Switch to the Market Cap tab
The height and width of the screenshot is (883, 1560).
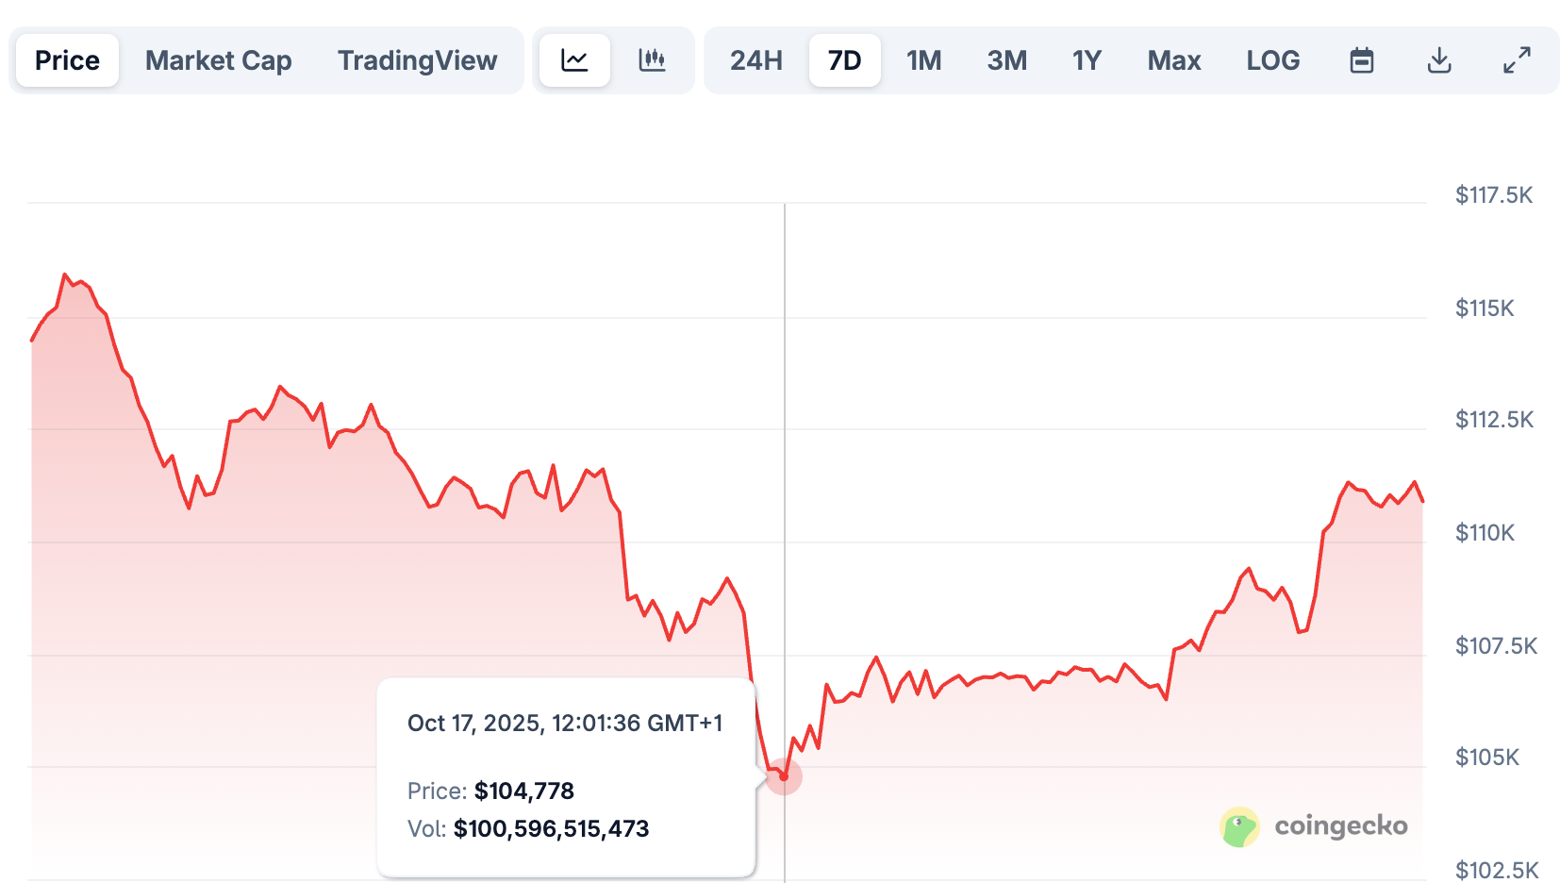click(x=218, y=59)
